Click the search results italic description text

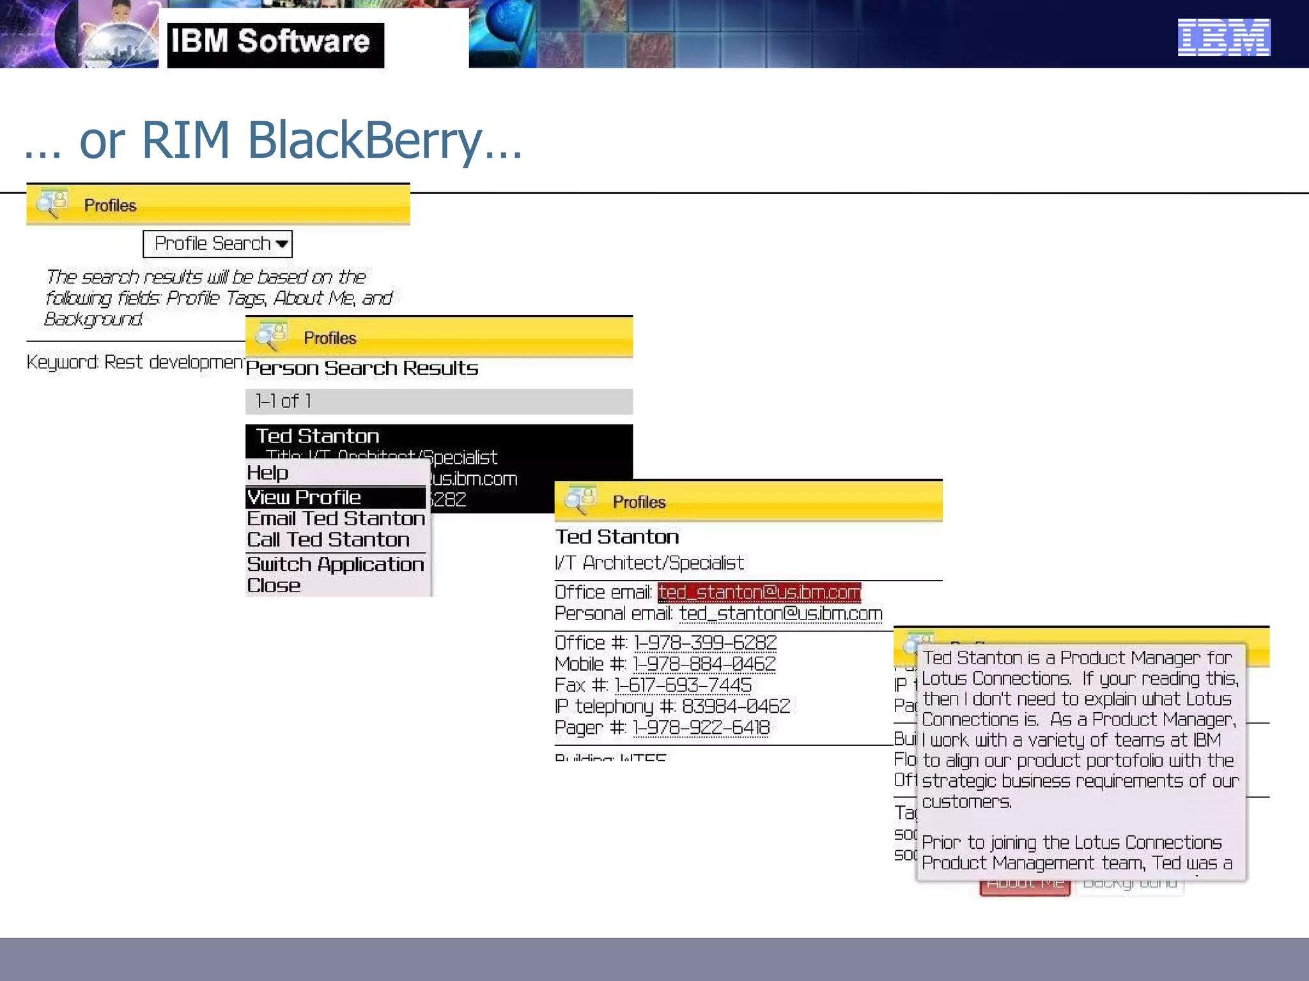click(219, 298)
